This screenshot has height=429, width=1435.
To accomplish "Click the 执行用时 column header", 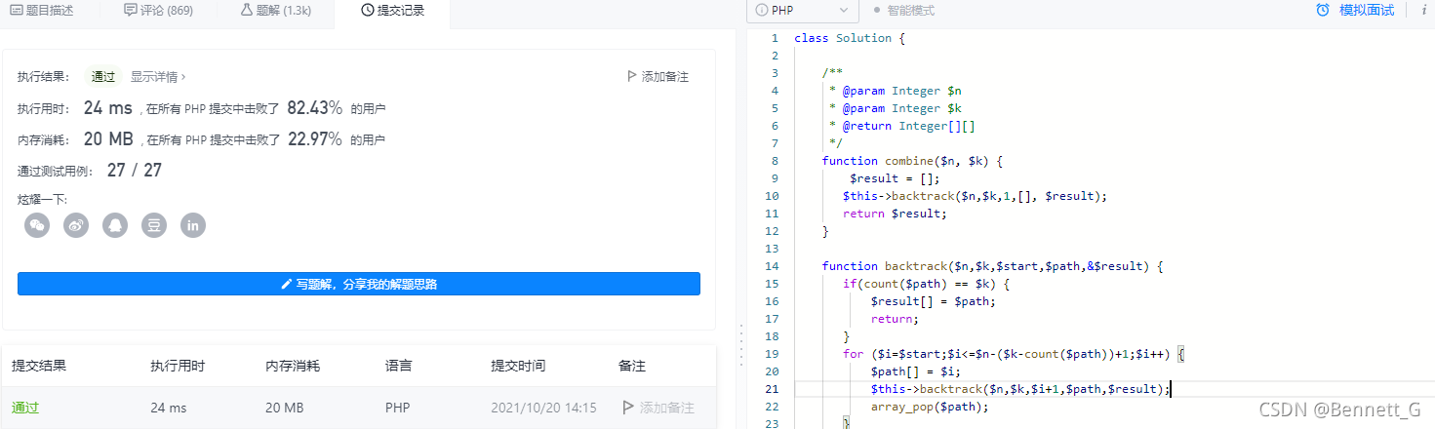I will 178,366.
